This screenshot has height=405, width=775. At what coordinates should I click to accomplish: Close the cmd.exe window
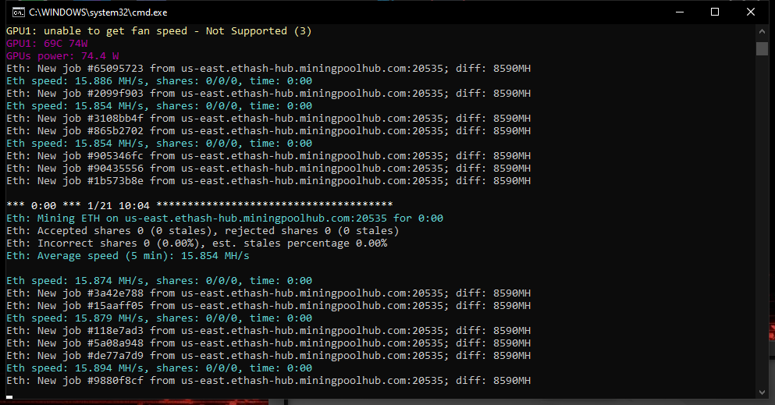tap(750, 12)
